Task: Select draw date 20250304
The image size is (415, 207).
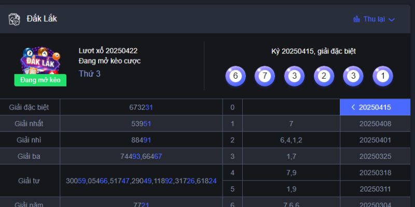Action: tap(375, 205)
